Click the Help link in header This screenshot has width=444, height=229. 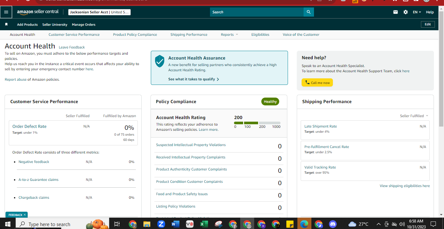[430, 12]
